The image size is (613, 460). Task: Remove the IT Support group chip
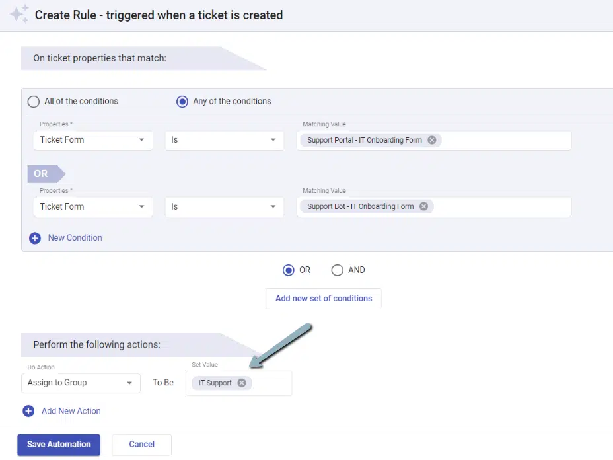point(242,383)
